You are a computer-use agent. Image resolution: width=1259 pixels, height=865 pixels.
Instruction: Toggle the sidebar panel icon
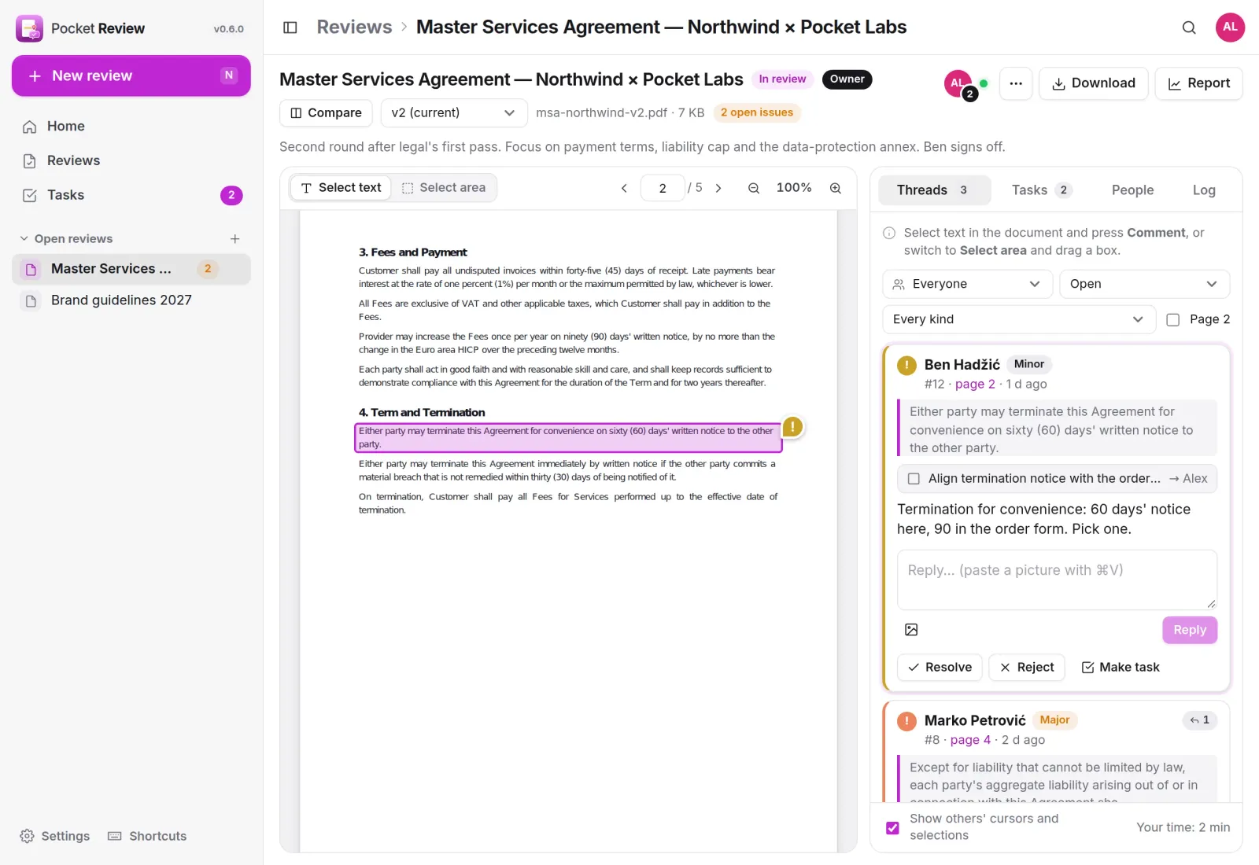click(290, 28)
